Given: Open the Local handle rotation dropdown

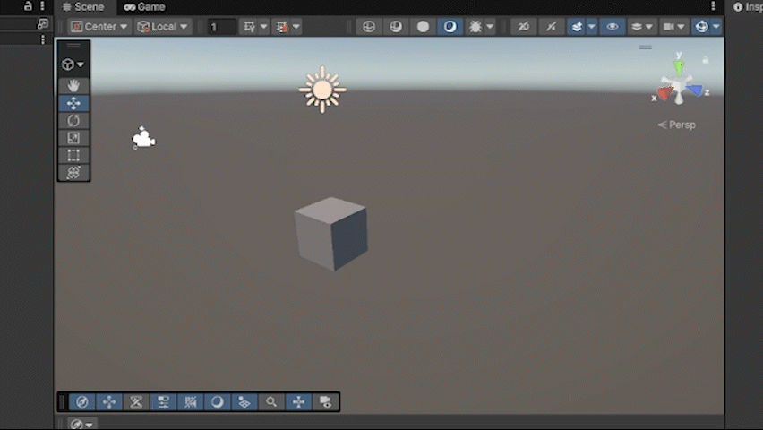Looking at the screenshot, I should [x=163, y=27].
